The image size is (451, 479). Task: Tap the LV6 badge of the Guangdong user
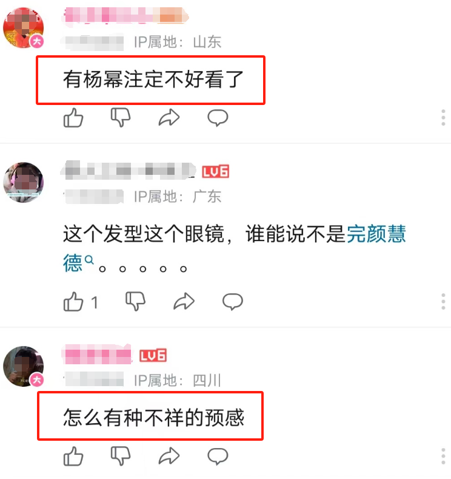[216, 172]
